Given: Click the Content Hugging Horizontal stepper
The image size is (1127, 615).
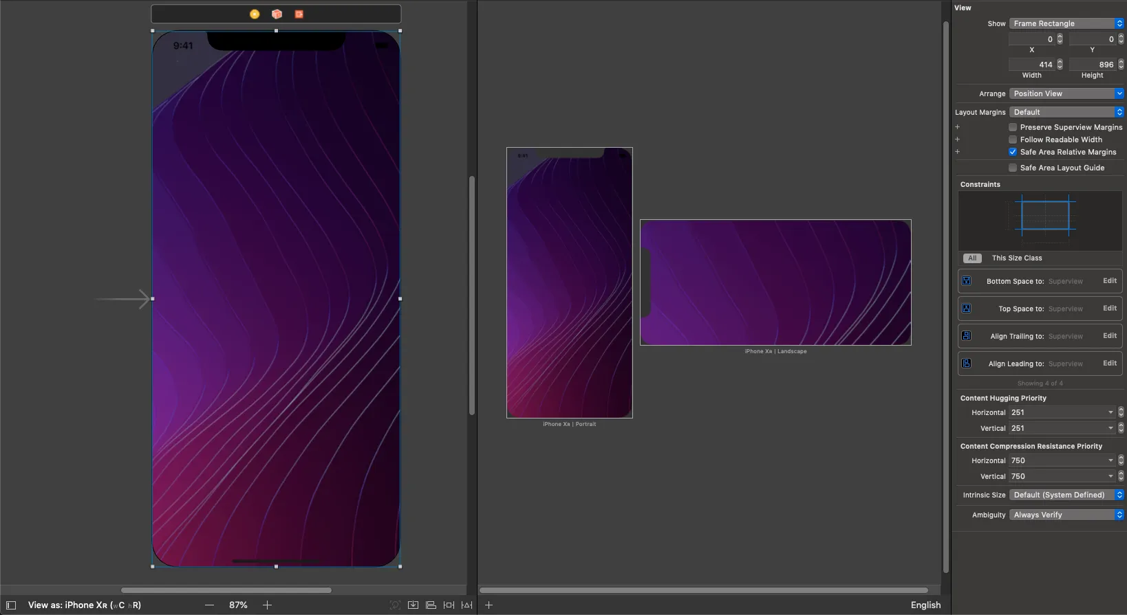Looking at the screenshot, I should click(x=1121, y=412).
